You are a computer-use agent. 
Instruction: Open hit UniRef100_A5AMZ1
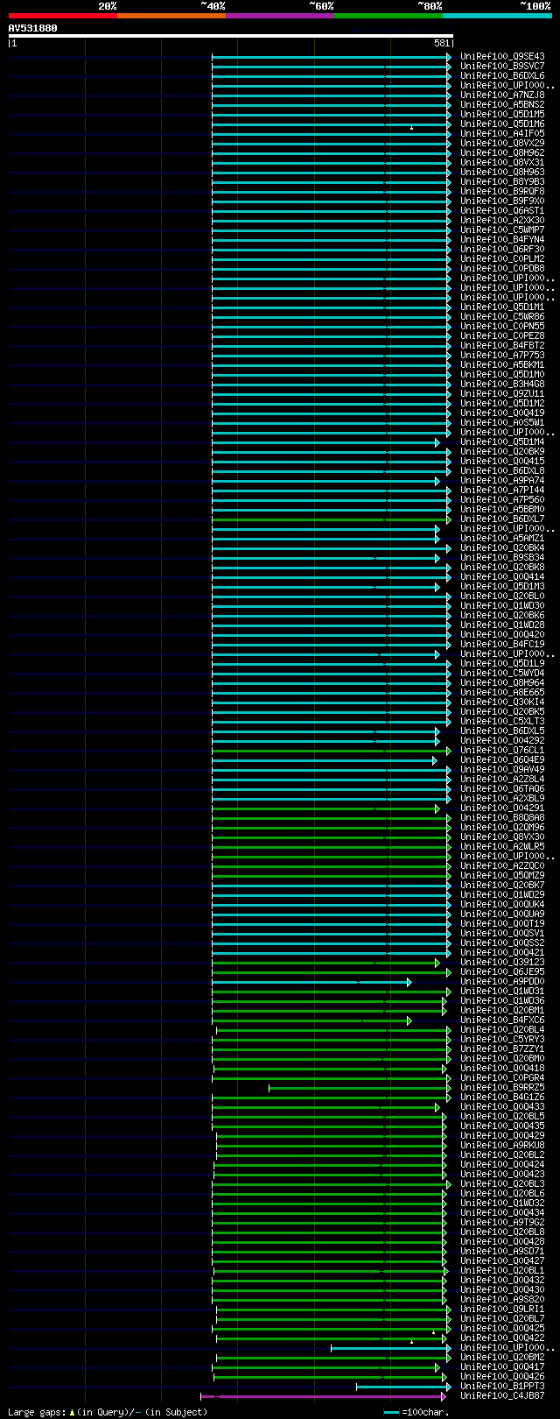coord(502,539)
